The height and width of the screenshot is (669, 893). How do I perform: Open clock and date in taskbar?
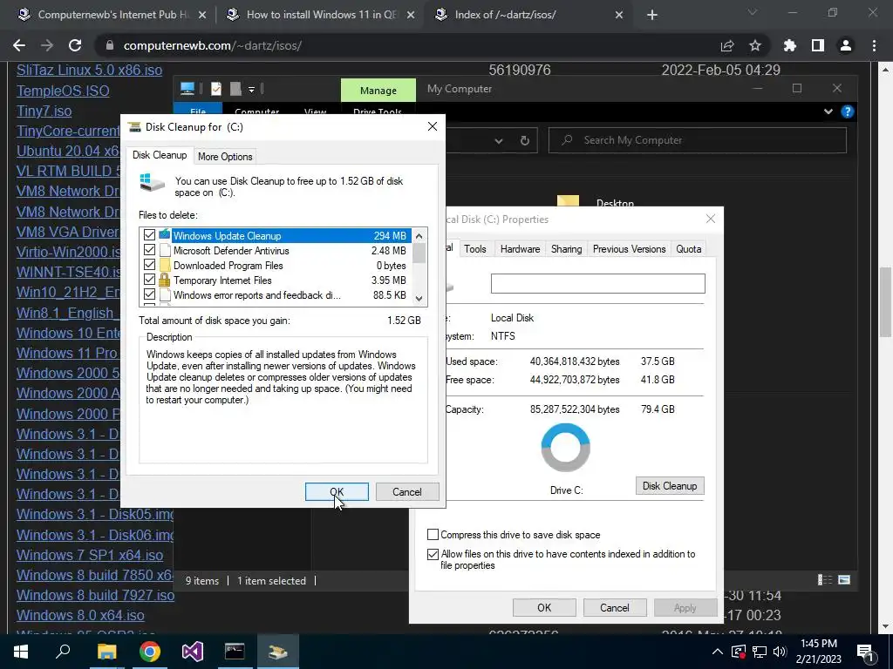(818, 652)
